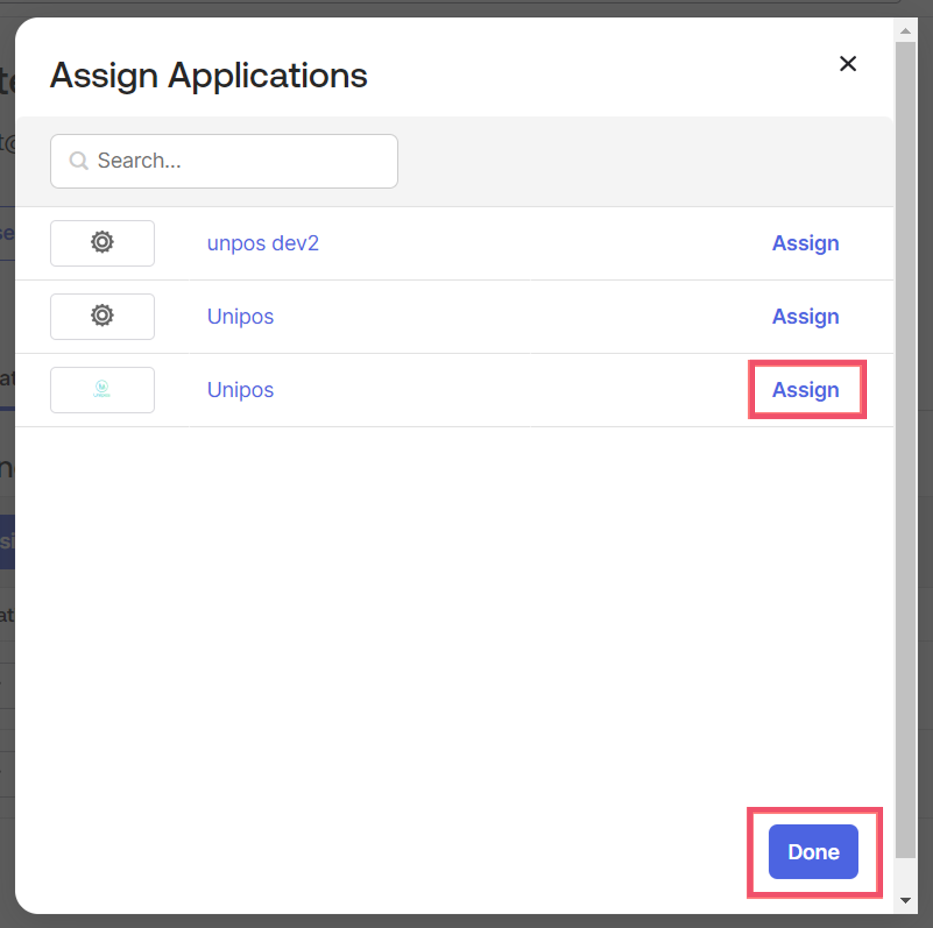Click the empty area below the application list
Viewport: 933px width, 928px height.
pos(386,618)
